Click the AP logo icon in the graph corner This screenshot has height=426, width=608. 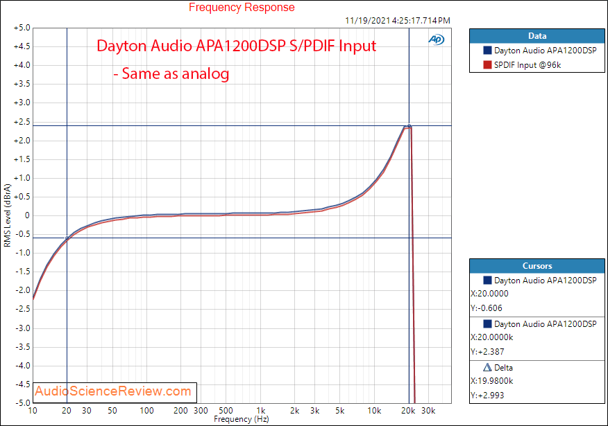437,39
